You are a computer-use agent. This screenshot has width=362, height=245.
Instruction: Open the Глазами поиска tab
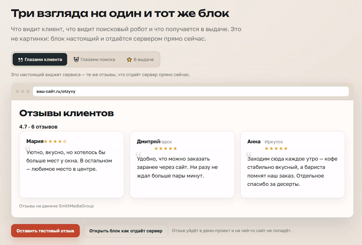click(x=94, y=59)
